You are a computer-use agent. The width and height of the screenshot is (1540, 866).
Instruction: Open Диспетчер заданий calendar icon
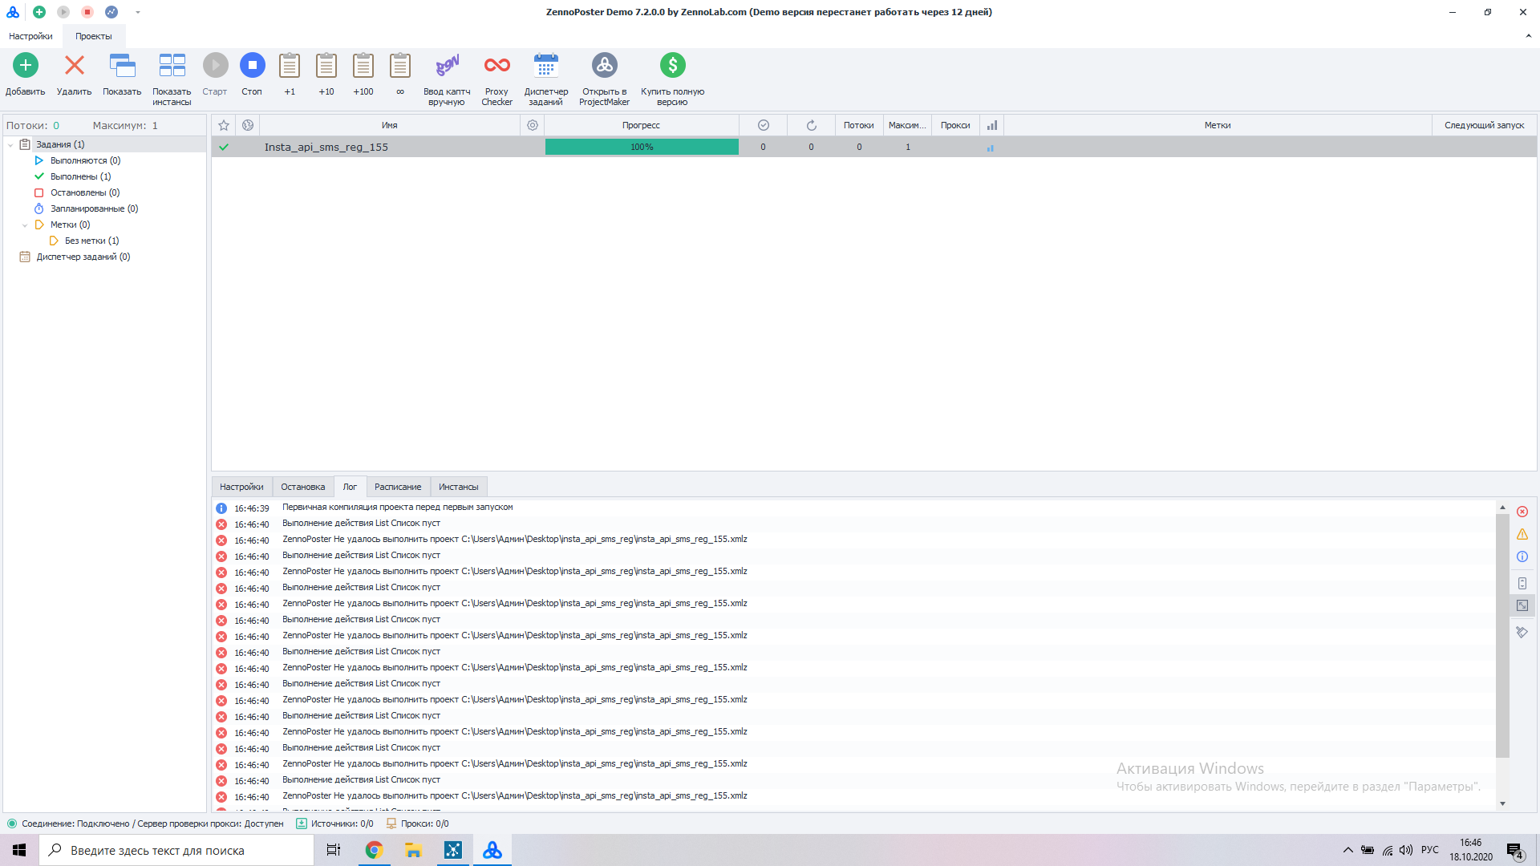[x=546, y=65]
